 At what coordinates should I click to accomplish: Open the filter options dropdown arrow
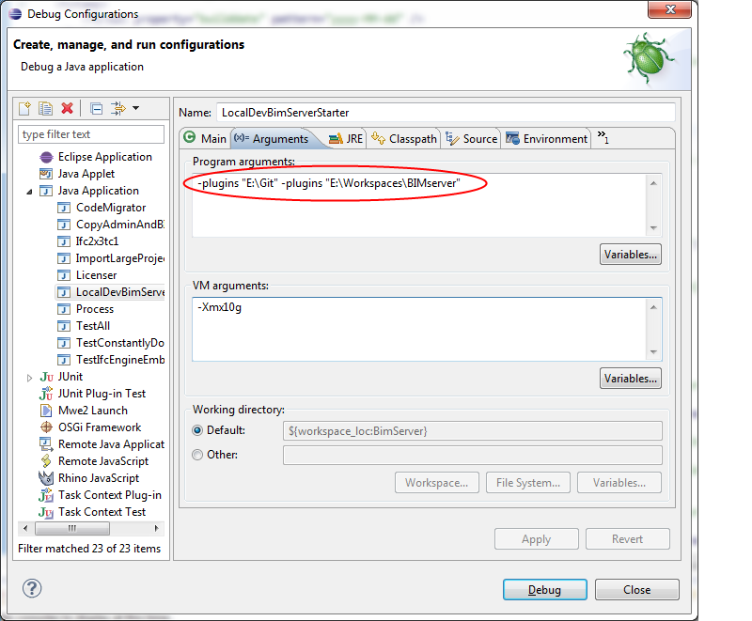136,109
